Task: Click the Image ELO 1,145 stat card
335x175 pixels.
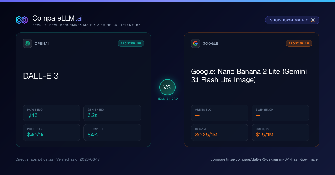Action: (x=52, y=113)
